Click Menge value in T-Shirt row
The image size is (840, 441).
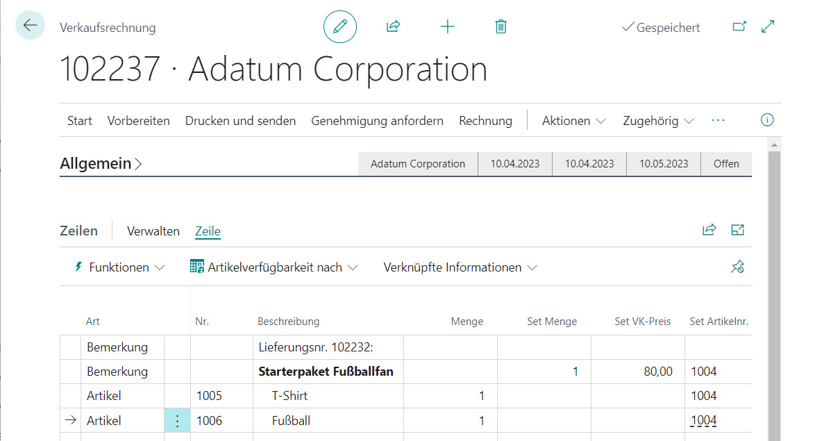click(451, 396)
